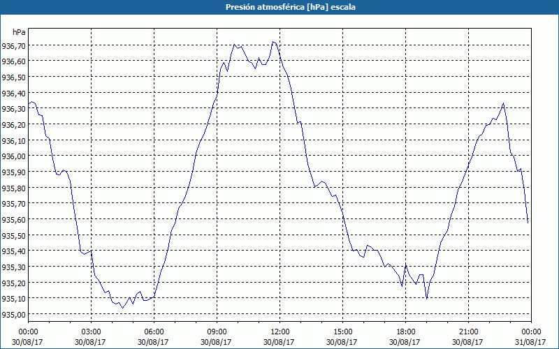Click the 30/08/17 date under 03:00
Image resolution: width=559 pixels, height=349 pixels.
(x=91, y=342)
